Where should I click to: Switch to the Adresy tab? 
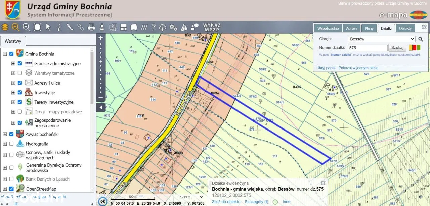click(x=351, y=29)
